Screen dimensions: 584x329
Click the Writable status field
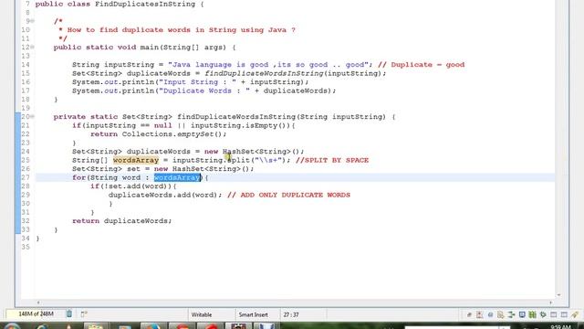[202, 314]
